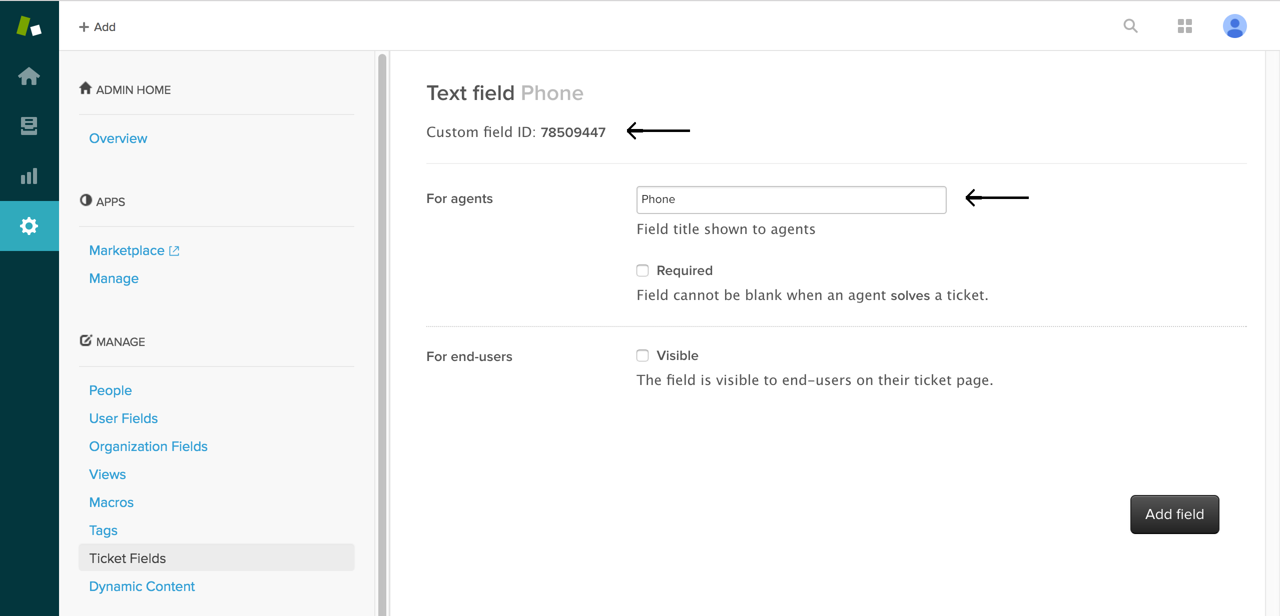Image resolution: width=1280 pixels, height=616 pixels.
Task: Open the User Fields menu item
Action: pyautogui.click(x=123, y=418)
